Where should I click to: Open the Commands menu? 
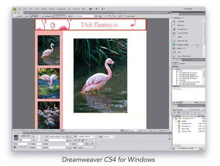coord(61,9)
